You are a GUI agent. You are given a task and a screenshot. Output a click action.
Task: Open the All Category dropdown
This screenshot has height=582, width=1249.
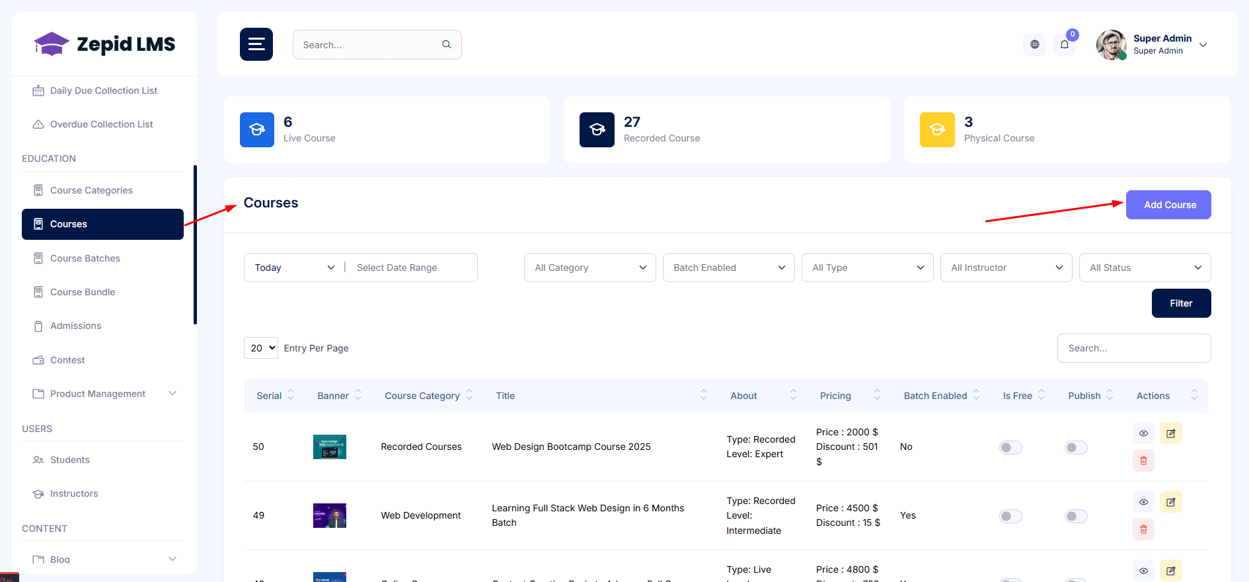tap(590, 268)
